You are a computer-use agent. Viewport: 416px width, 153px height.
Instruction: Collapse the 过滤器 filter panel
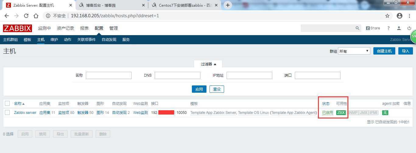[208, 64]
